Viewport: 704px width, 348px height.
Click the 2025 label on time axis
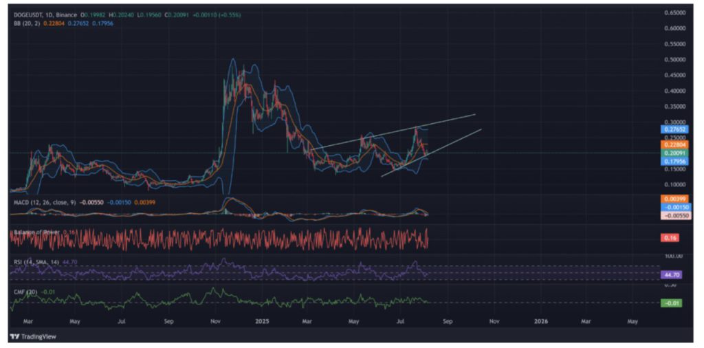click(261, 321)
